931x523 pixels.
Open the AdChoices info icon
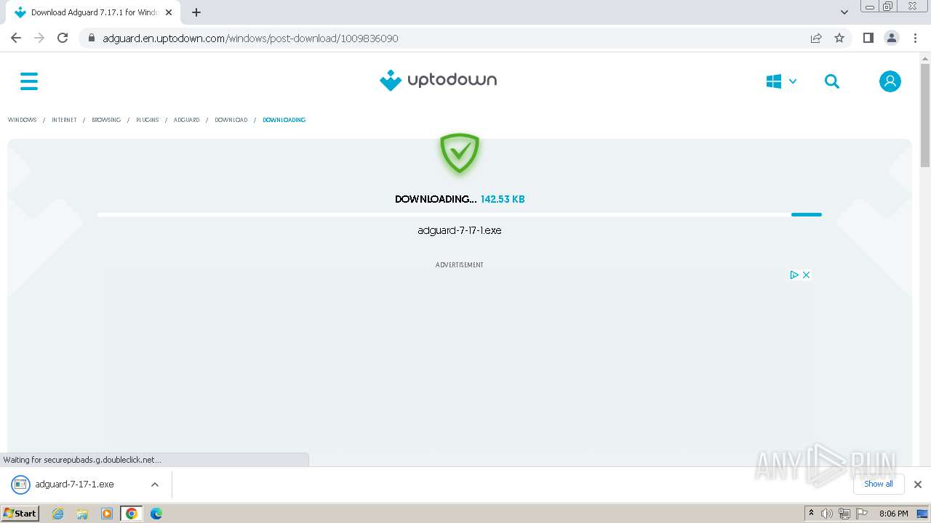(794, 275)
